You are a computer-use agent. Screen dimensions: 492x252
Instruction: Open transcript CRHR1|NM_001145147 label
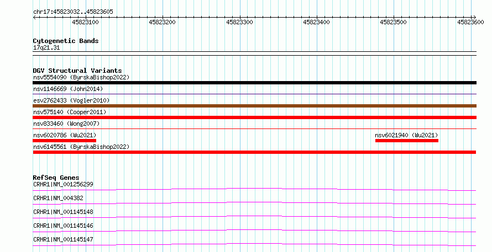[x=63, y=239]
